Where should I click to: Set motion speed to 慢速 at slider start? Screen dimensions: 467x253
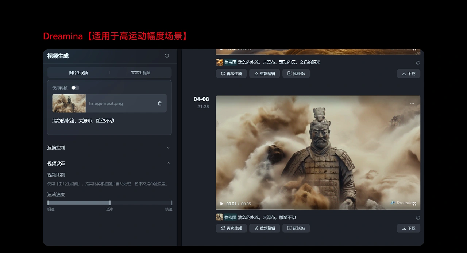[48, 203]
